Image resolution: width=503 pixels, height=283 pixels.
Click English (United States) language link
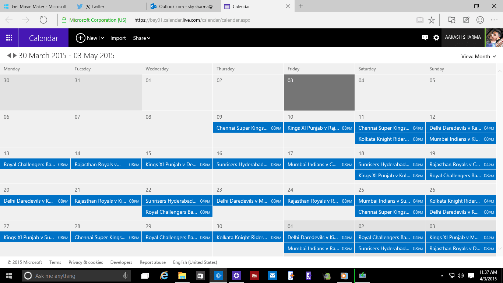pyautogui.click(x=195, y=262)
